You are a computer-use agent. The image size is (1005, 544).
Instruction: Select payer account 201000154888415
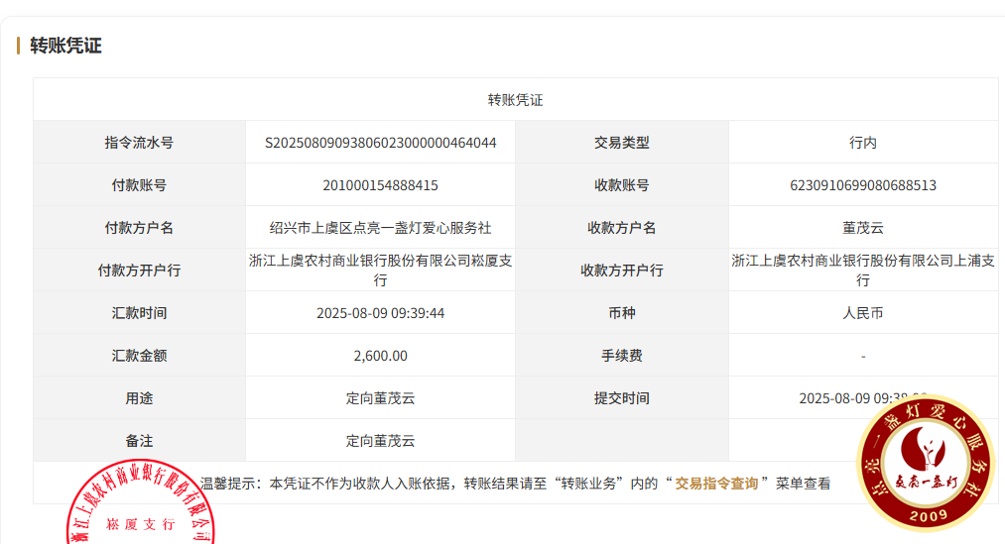381,185
